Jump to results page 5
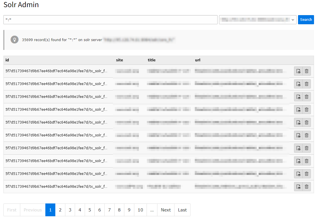The width and height of the screenshot is (316, 218). pos(90,210)
